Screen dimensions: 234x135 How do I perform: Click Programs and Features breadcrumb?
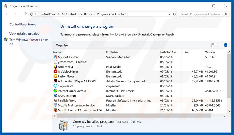(112, 14)
